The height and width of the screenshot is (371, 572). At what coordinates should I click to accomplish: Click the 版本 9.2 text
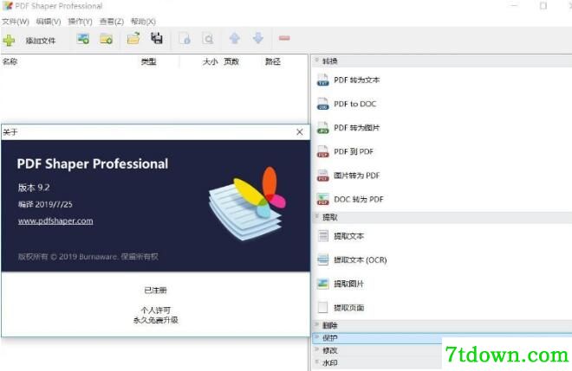point(34,188)
